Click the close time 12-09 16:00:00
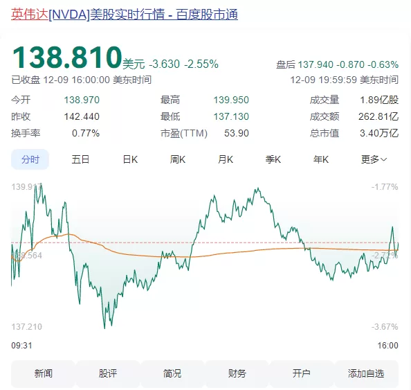The image size is (411, 390). [x=76, y=80]
